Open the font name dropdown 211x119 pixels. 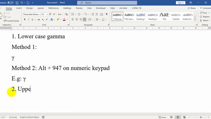tap(40, 14)
